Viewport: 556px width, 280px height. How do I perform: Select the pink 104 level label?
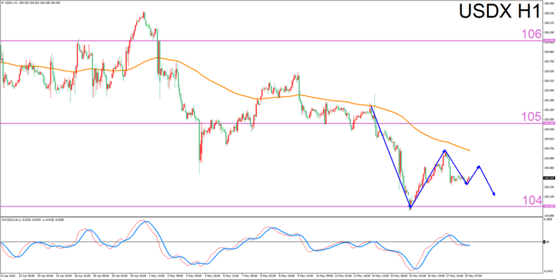[x=533, y=200]
